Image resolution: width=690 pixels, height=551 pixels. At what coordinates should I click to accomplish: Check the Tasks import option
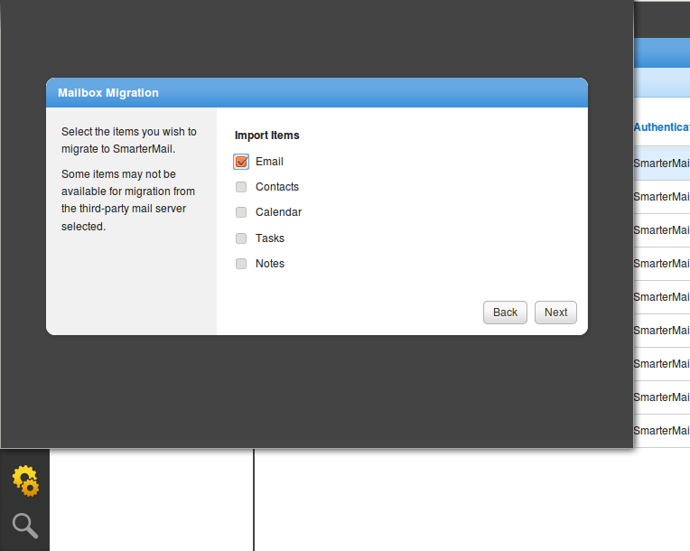pos(241,238)
